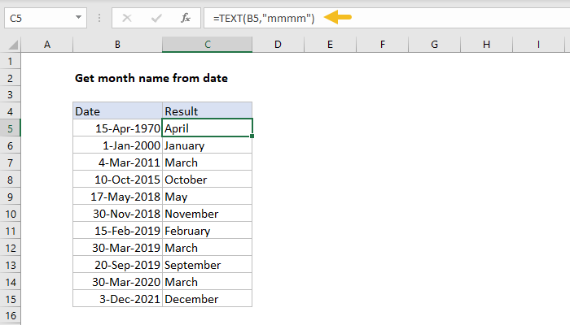Select column C header
Screen dimensions: 570x325
click(207, 44)
